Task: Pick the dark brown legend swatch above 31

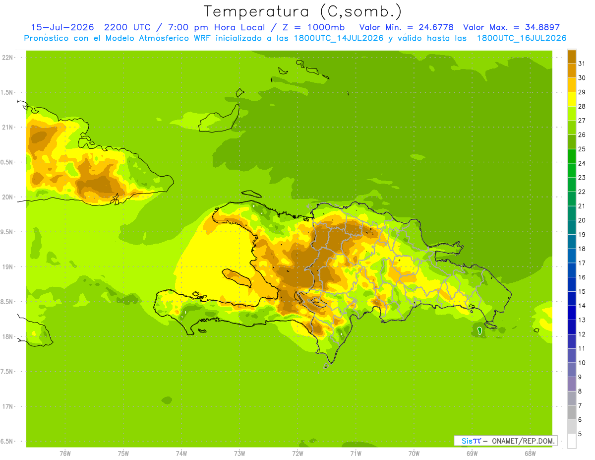Action: (x=572, y=57)
